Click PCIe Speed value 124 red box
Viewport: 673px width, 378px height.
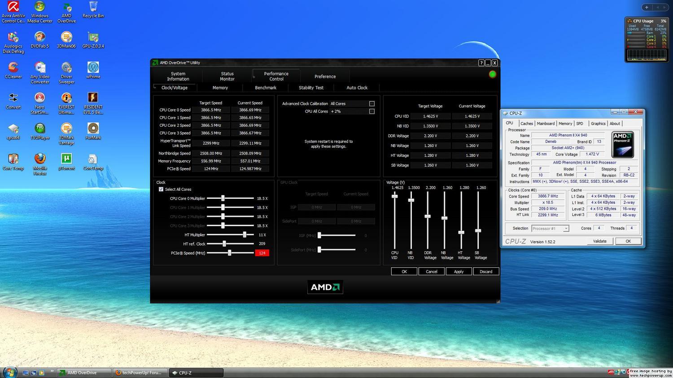262,253
